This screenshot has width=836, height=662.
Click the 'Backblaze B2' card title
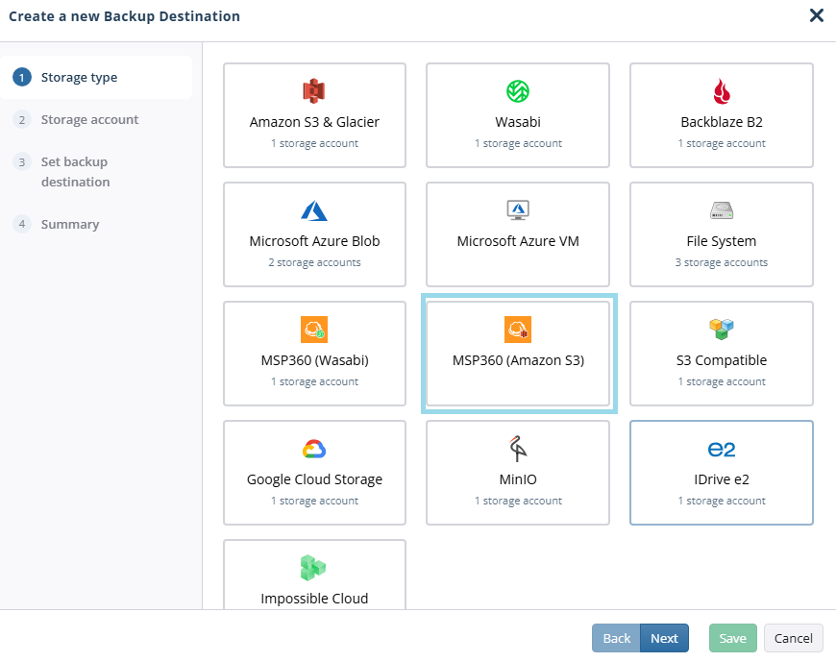[x=722, y=122]
